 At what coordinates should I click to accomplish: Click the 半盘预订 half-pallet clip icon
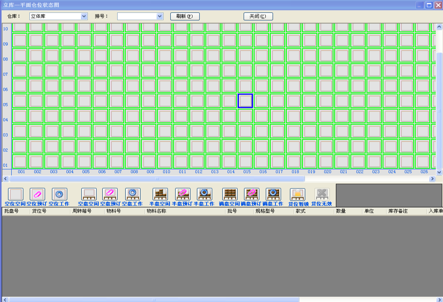(x=182, y=194)
